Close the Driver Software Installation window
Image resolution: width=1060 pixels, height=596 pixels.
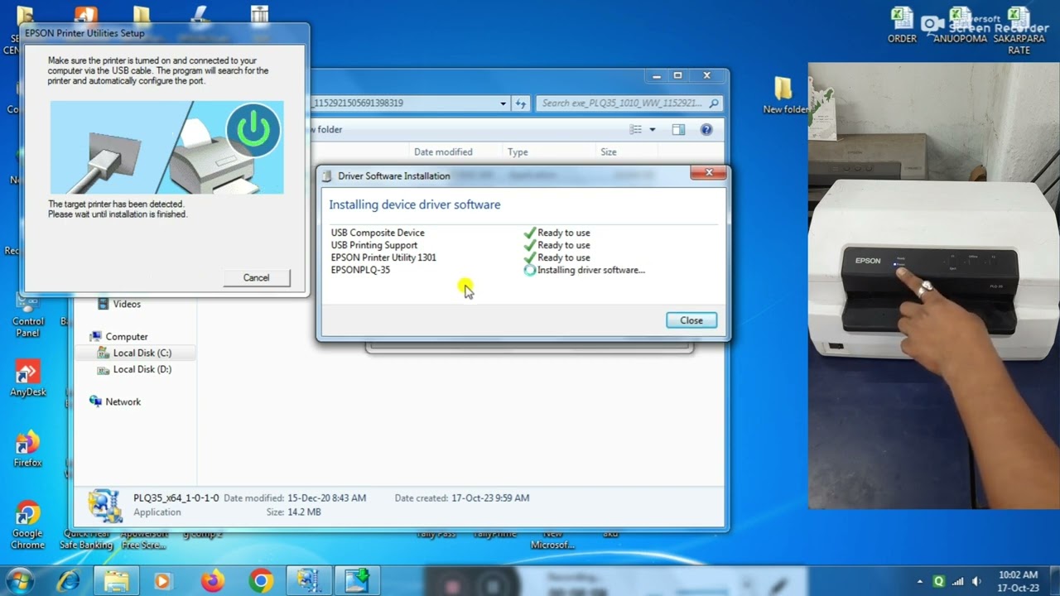pyautogui.click(x=709, y=173)
